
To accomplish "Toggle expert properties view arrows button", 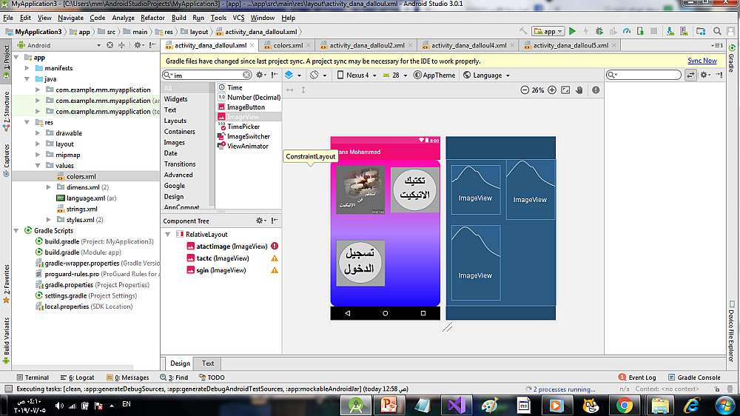I will pos(691,75).
